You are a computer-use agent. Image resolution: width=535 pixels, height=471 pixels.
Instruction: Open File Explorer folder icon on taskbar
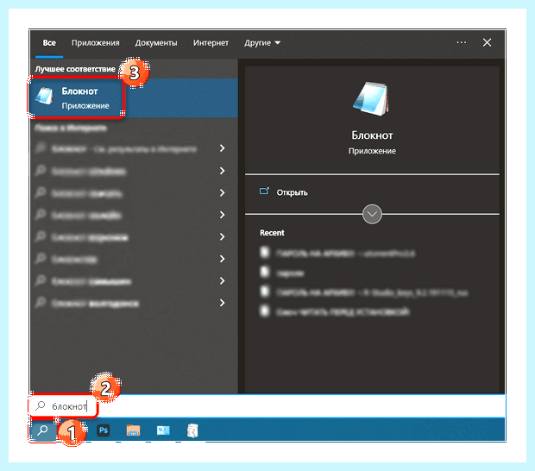(x=133, y=430)
